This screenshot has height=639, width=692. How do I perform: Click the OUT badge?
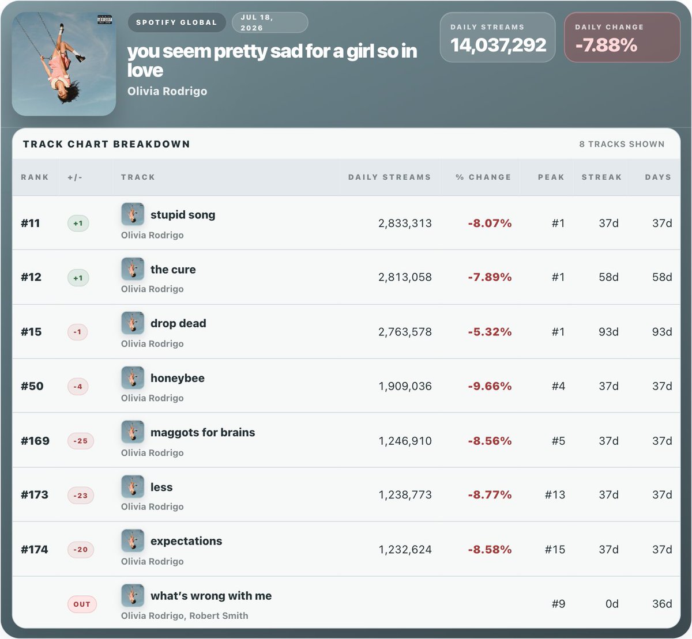(x=82, y=604)
